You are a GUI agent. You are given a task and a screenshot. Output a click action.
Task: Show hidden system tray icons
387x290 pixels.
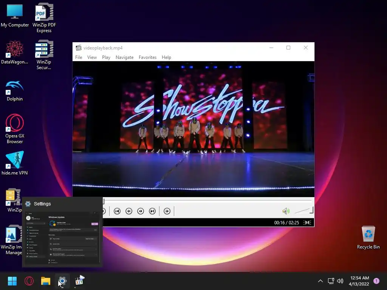click(320, 281)
